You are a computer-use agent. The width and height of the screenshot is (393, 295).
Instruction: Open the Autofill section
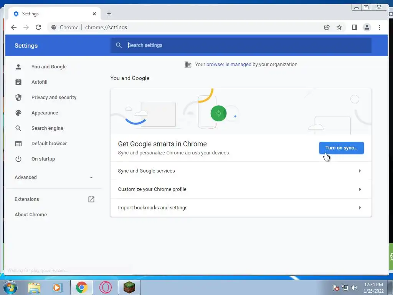(x=40, y=82)
